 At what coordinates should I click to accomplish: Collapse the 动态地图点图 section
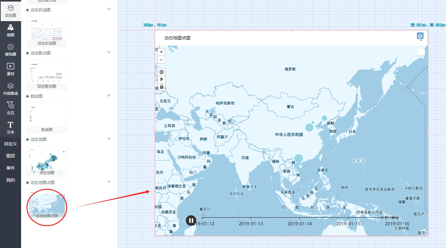(x=109, y=182)
